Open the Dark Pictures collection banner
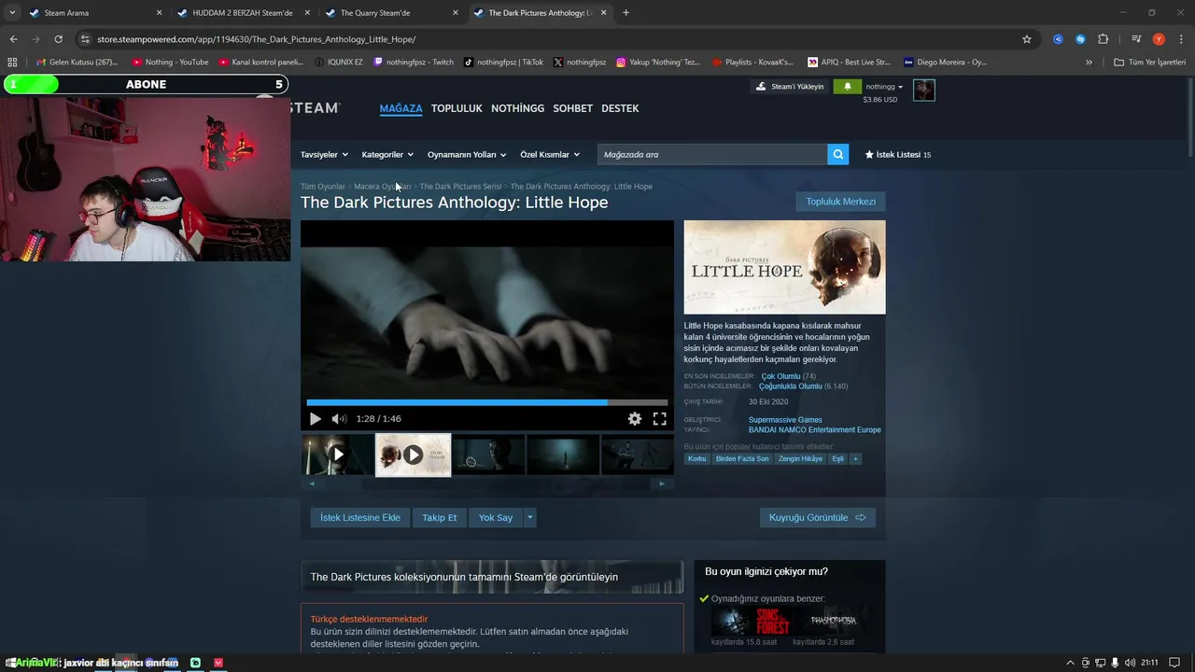Viewport: 1195px width, 672px height. coord(492,577)
